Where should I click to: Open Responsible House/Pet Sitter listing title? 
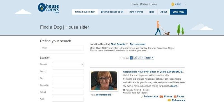coord(153,72)
